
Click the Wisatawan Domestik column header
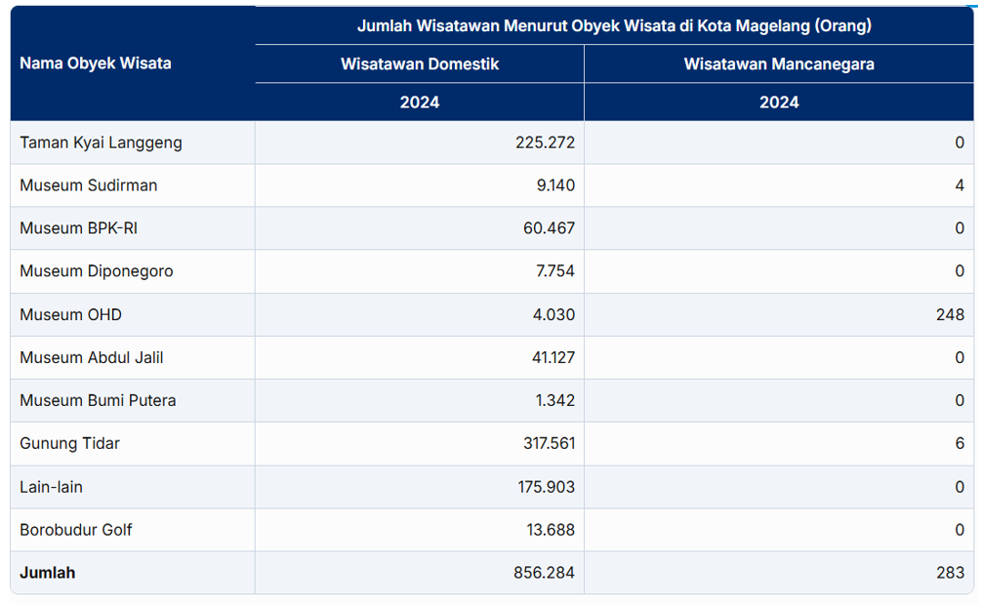(x=420, y=64)
